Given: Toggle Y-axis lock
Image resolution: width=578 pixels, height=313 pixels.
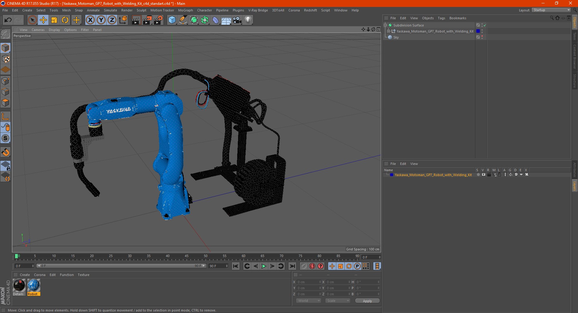Looking at the screenshot, I should coord(101,20).
